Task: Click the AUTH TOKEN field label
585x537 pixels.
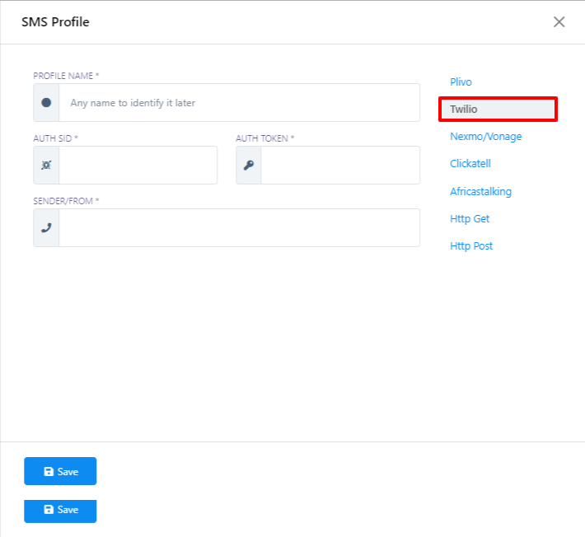Action: click(264, 138)
